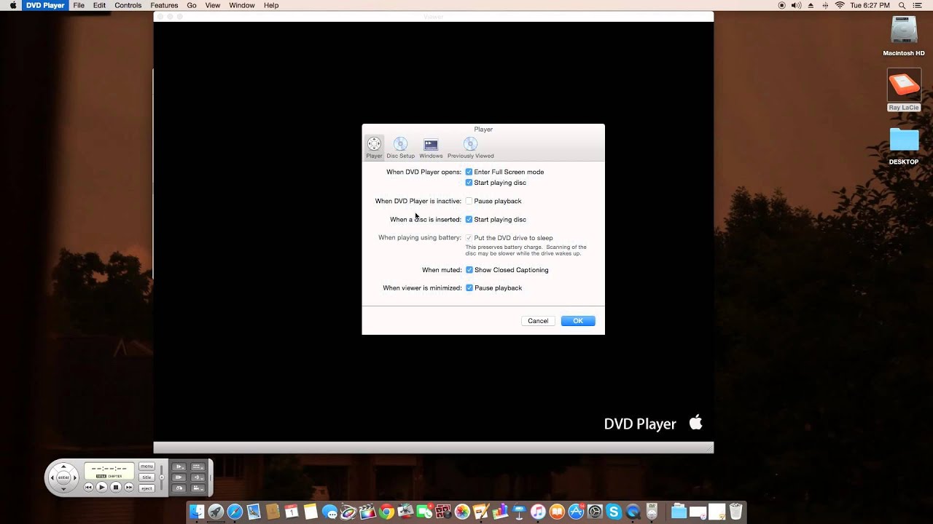Open Safari from the Dock

coord(235,512)
